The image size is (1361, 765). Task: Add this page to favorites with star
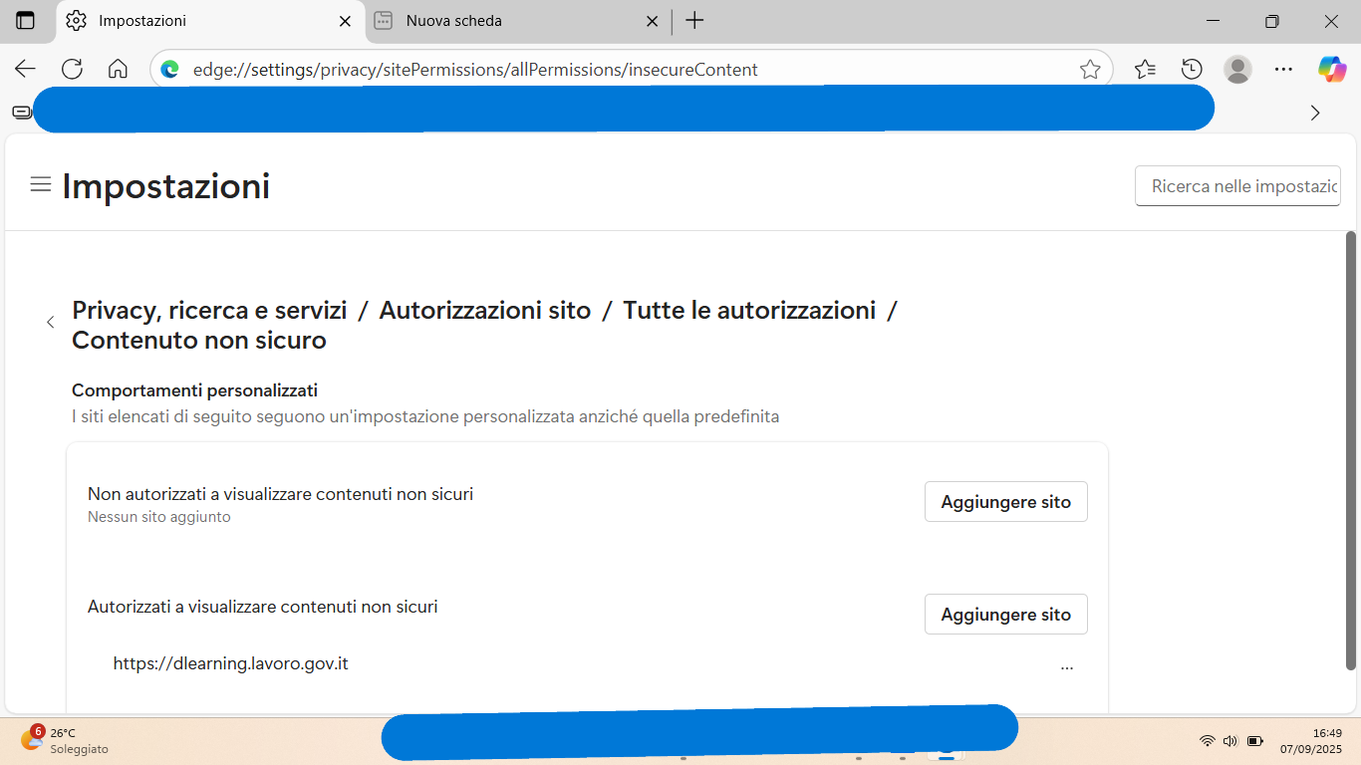(1090, 70)
